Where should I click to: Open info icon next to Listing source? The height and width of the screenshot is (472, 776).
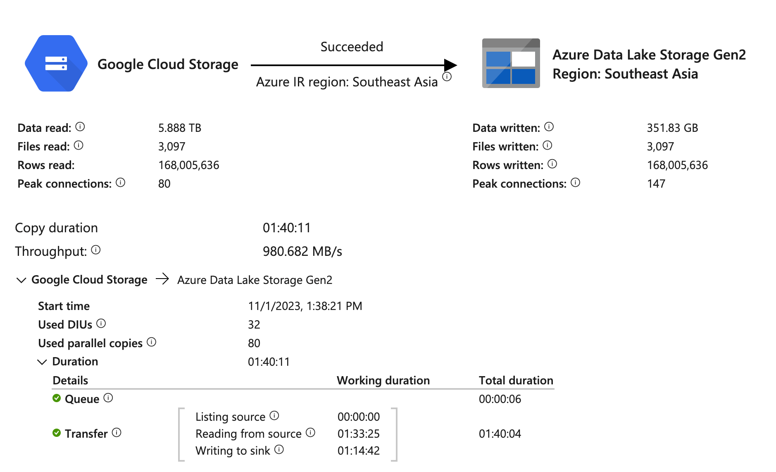click(274, 416)
